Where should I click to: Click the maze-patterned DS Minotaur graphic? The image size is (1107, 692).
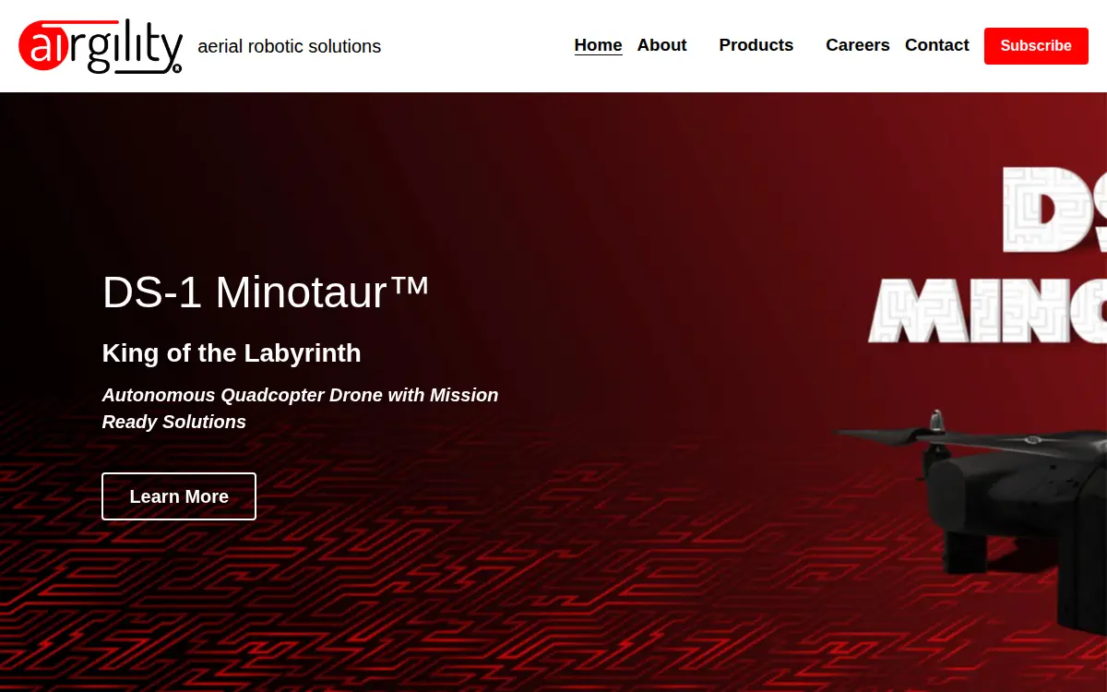tap(987, 254)
